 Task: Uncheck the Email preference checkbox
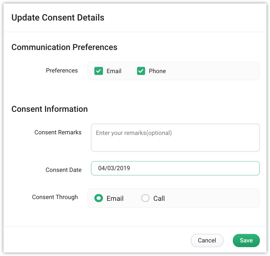pos(99,71)
